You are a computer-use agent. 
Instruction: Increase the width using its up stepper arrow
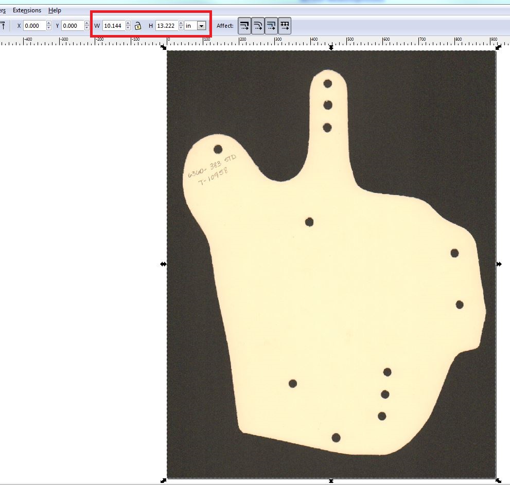(x=128, y=23)
